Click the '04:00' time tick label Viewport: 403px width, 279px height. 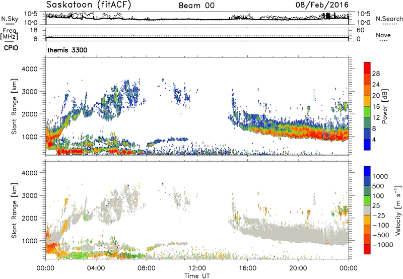[x=96, y=268]
